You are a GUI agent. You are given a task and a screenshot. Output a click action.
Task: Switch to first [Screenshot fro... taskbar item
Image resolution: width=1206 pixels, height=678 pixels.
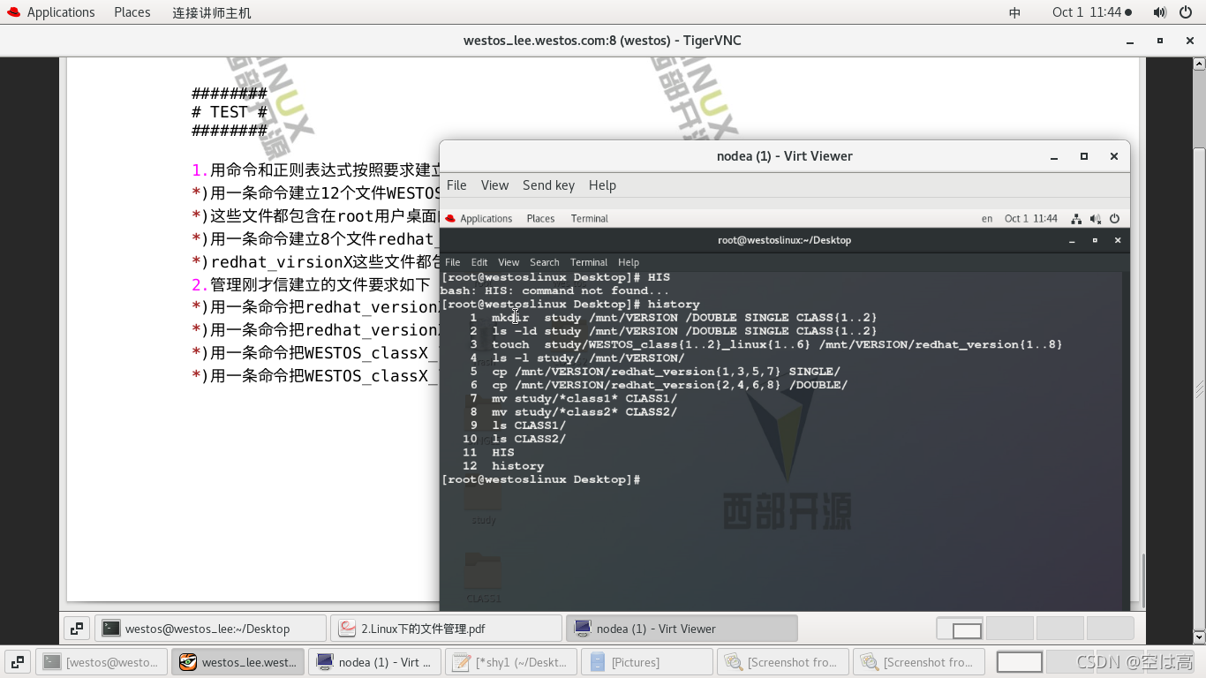tap(783, 662)
